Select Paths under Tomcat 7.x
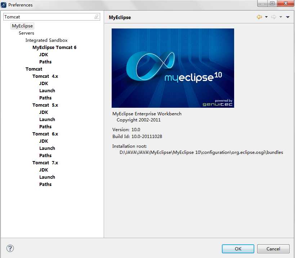This screenshot has width=295, height=258. coord(45,184)
